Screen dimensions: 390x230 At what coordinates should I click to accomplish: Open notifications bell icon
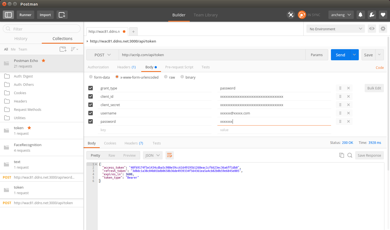tap(360, 15)
